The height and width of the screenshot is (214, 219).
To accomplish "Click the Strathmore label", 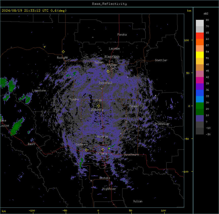I will pos(131,155).
